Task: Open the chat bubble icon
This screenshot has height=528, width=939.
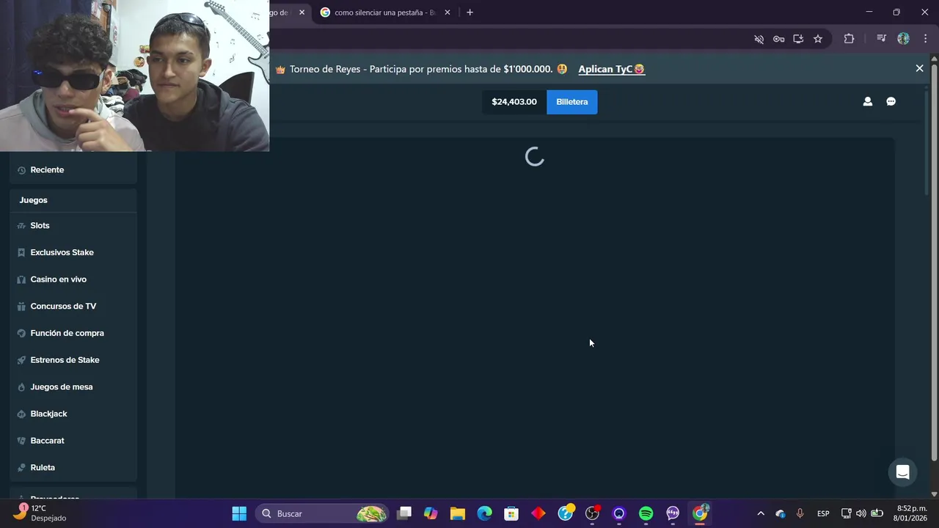Action: (x=891, y=102)
